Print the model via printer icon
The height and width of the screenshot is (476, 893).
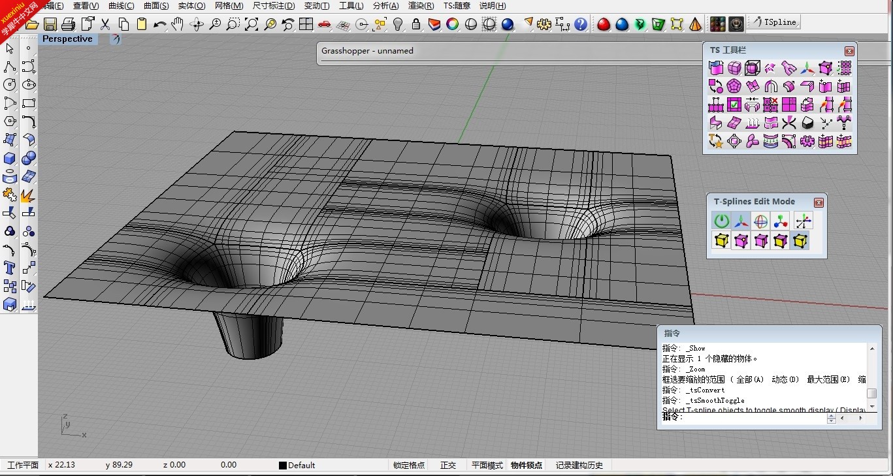point(68,25)
